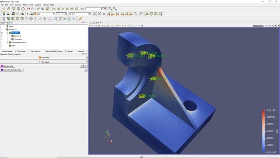
Task: Open the Catalyst menu
Action: (x=38, y=5)
